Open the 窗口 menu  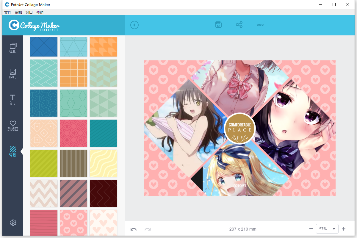pos(29,12)
